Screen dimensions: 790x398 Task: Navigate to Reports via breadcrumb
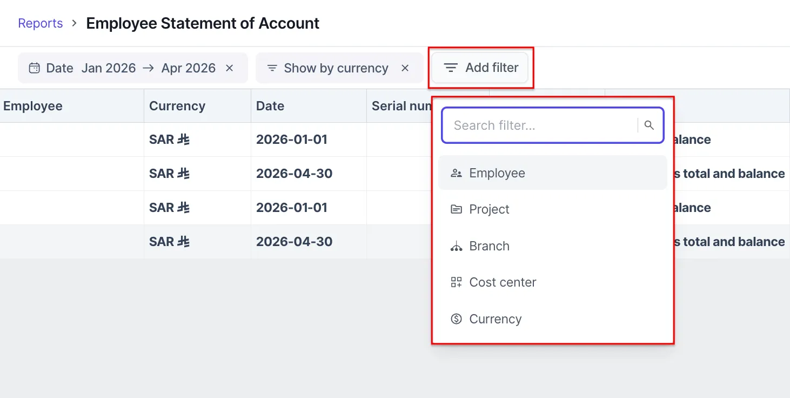[40, 23]
